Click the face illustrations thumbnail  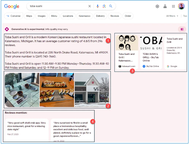coord(127,43)
